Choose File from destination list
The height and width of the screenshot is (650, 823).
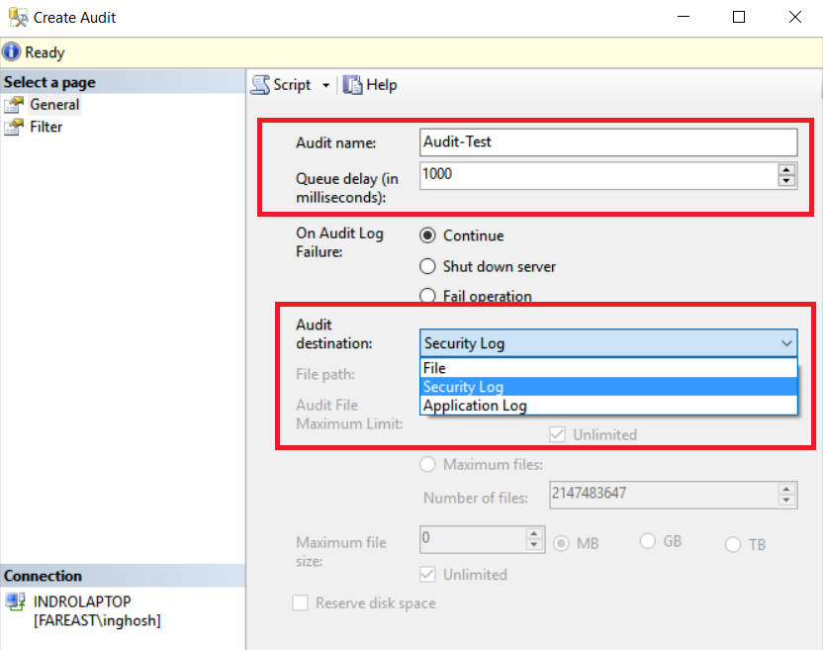[x=609, y=368]
